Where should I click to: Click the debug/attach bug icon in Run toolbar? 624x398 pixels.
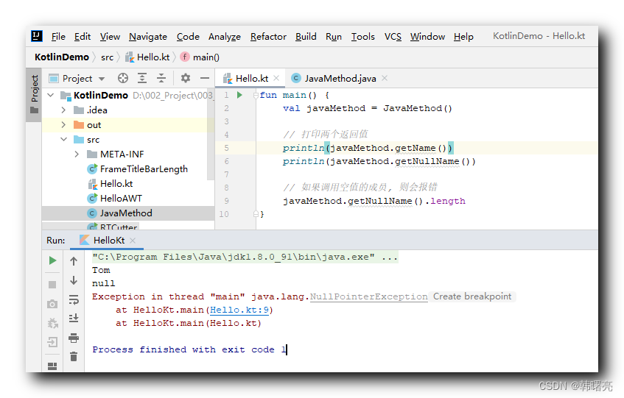point(52,323)
